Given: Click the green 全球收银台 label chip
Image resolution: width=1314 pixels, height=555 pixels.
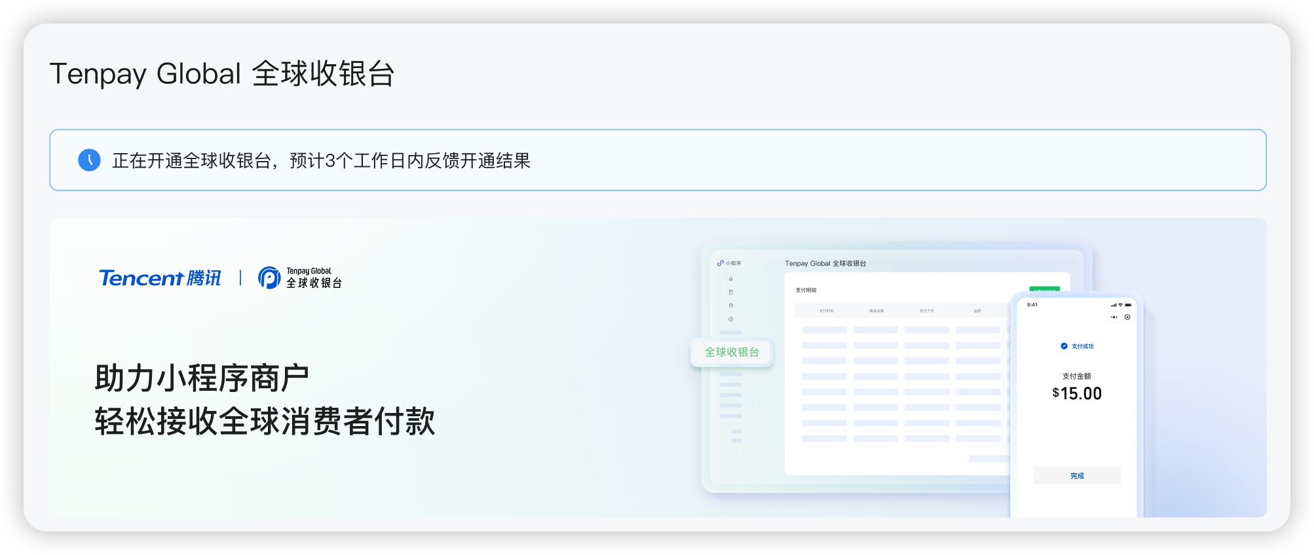Looking at the screenshot, I should [x=732, y=352].
